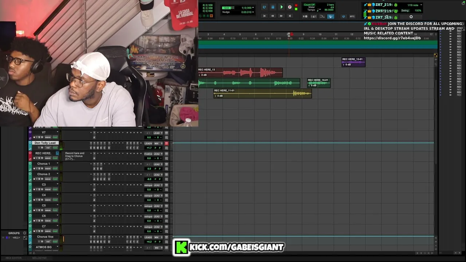The height and width of the screenshot is (262, 466).
Task: Open the Chorus 1 track name dropdown arrow
Action: [57, 163]
